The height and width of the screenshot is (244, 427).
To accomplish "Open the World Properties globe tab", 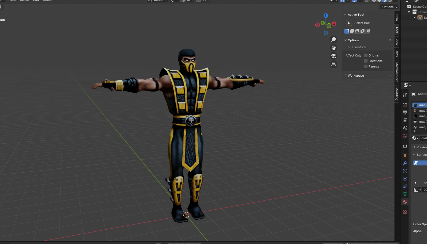I will (405, 135).
